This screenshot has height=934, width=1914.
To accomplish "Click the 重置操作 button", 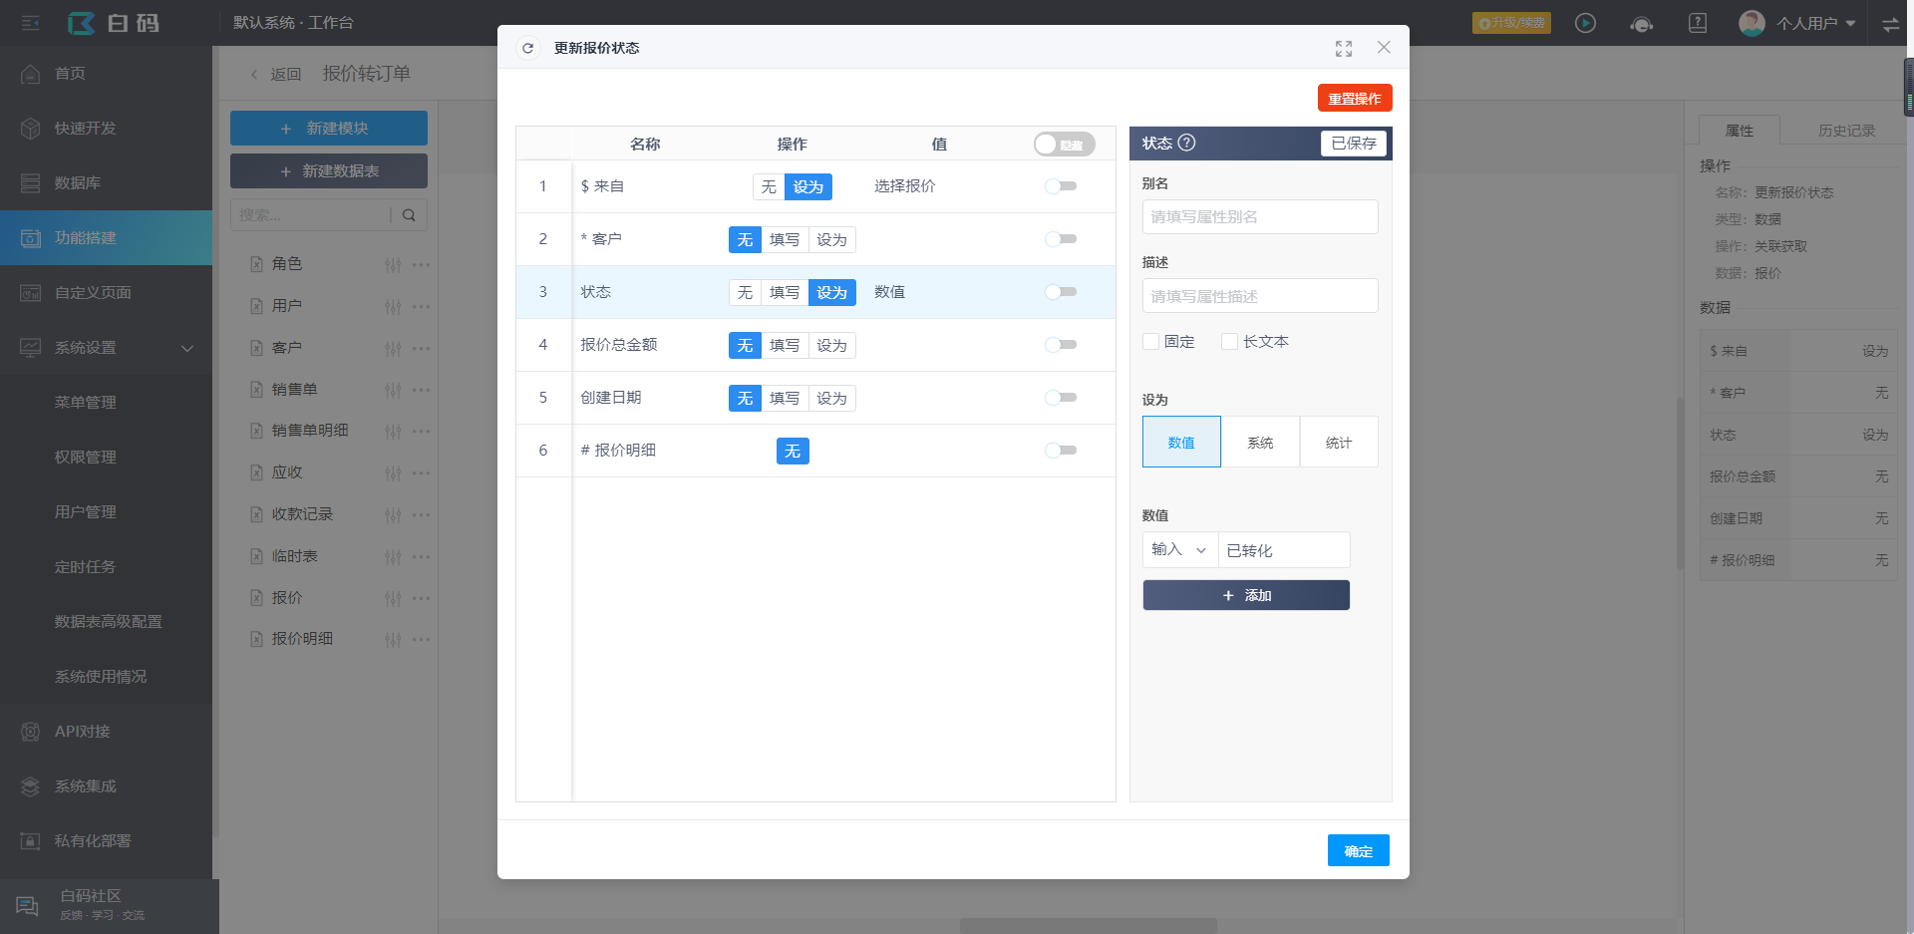I will [x=1355, y=98].
